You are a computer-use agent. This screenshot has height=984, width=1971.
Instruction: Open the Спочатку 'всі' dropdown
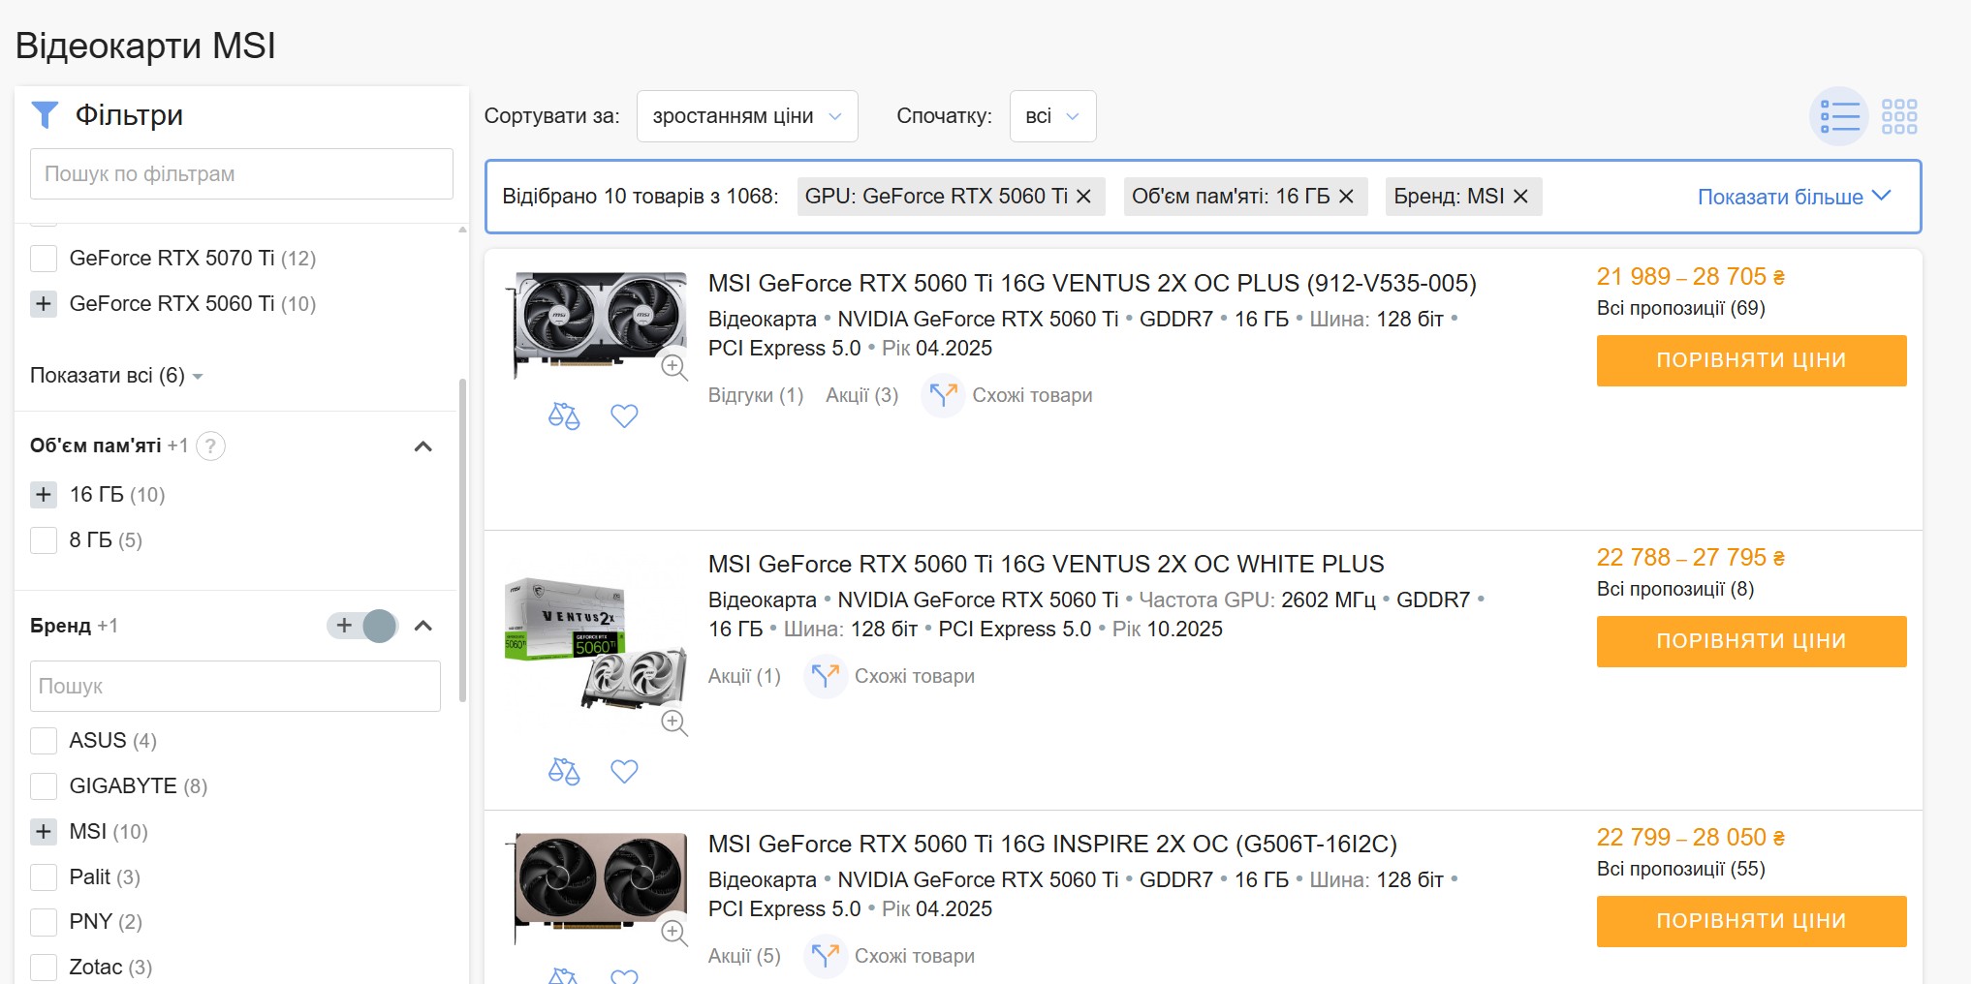1052,116
